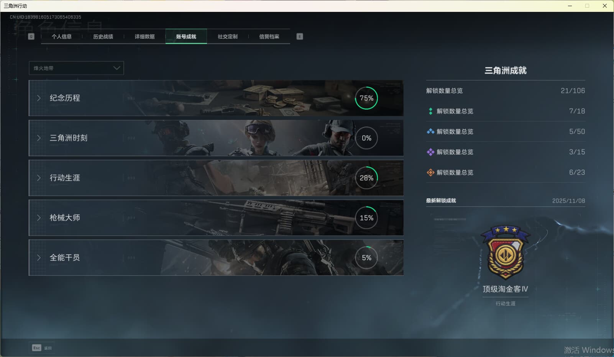
Task: Click the 行动生涯 caption under the badge
Action: [506, 303]
